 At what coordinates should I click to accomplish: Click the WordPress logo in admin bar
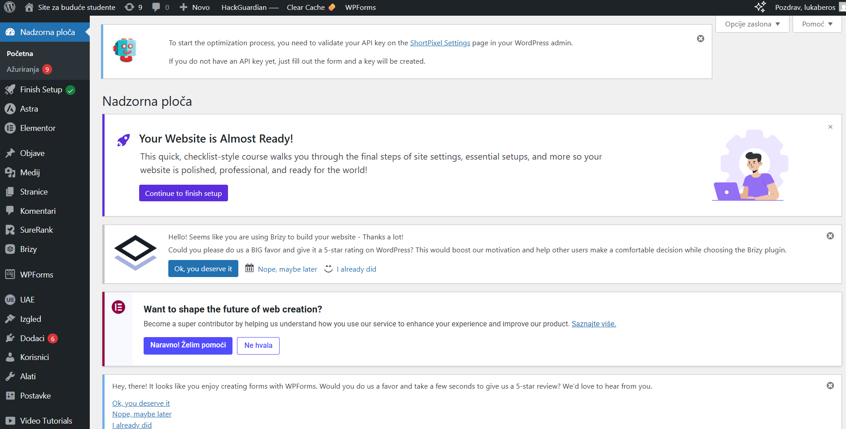[x=9, y=7]
